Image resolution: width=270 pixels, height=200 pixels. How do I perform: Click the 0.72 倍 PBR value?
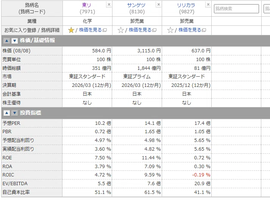(103, 132)
